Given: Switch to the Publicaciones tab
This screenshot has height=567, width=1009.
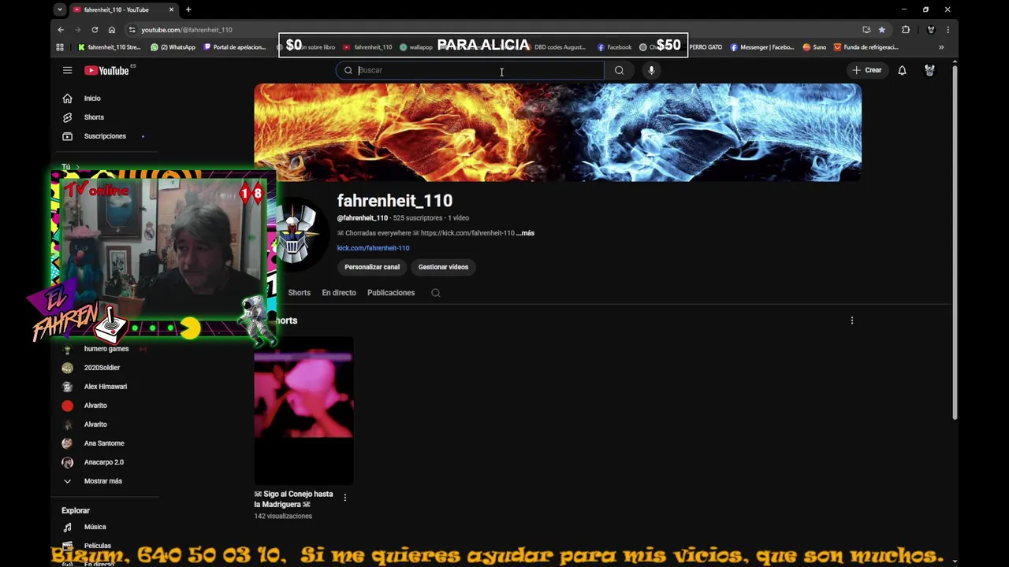Looking at the screenshot, I should 391,293.
